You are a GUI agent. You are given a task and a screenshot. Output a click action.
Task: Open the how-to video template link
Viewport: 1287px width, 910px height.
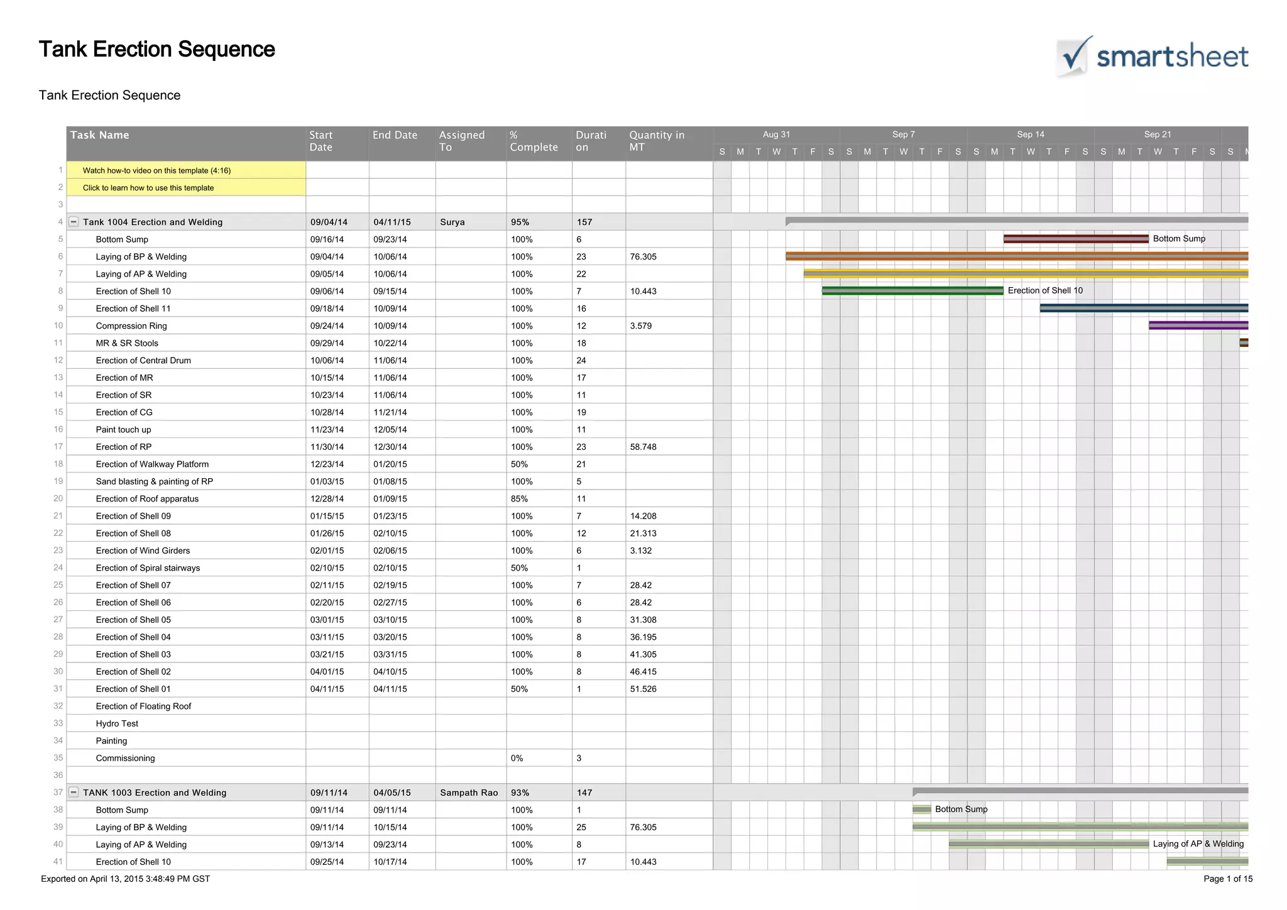[x=156, y=170]
